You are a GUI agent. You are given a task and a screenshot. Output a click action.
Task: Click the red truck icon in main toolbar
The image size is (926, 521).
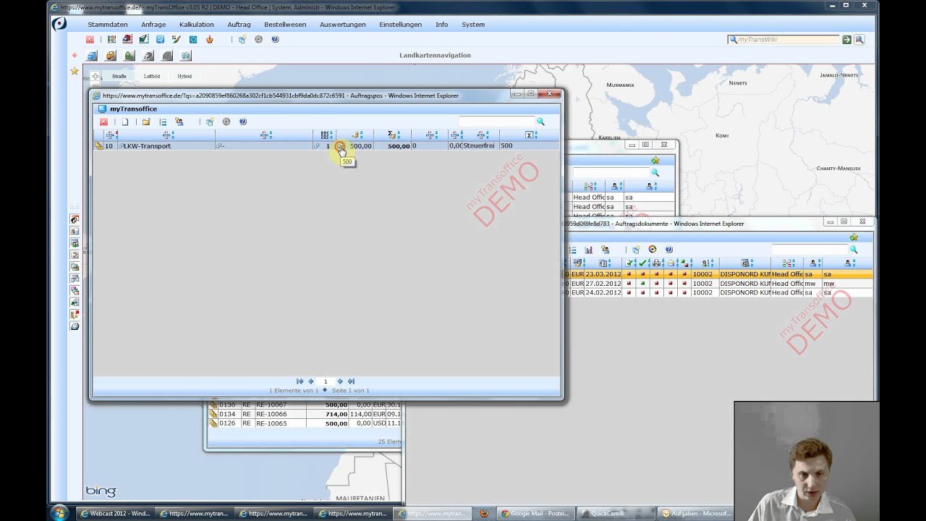(x=127, y=40)
